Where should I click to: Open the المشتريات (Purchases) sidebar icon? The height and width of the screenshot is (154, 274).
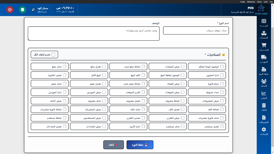pos(264,46)
